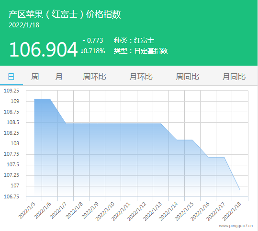Click the 2022/1/10 axis date label
258x231 pixels.
click(x=105, y=211)
